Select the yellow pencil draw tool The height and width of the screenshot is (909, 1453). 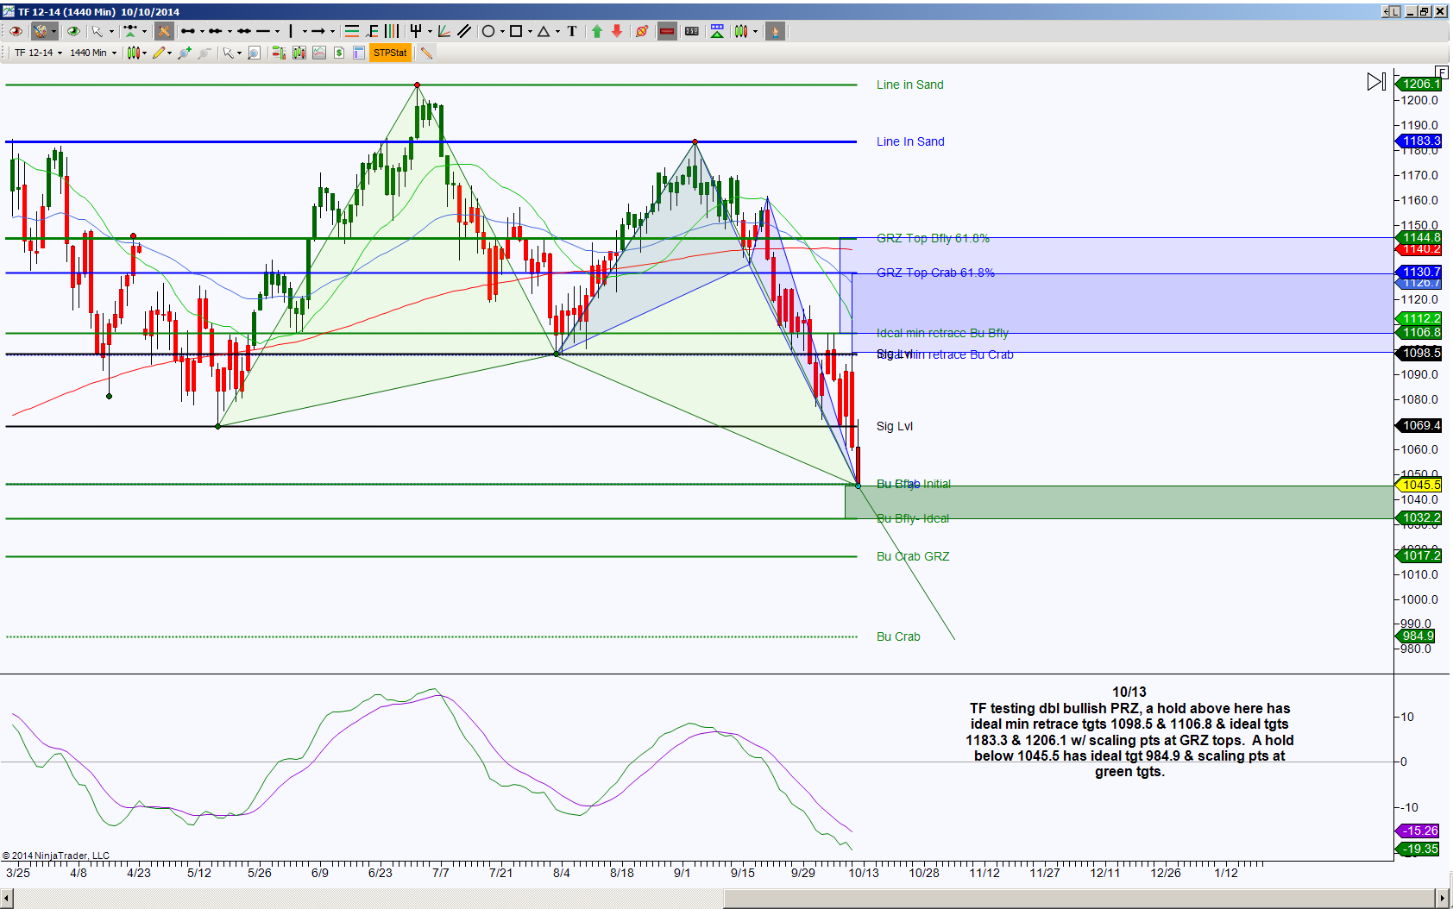[159, 53]
